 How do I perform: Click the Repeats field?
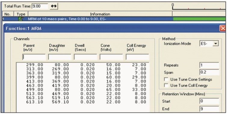click(x=209, y=65)
